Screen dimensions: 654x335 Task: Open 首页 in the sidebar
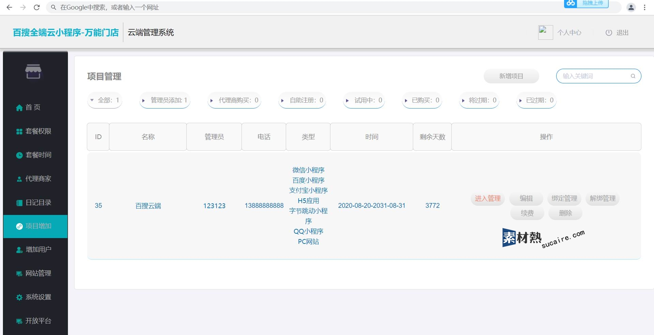35,107
